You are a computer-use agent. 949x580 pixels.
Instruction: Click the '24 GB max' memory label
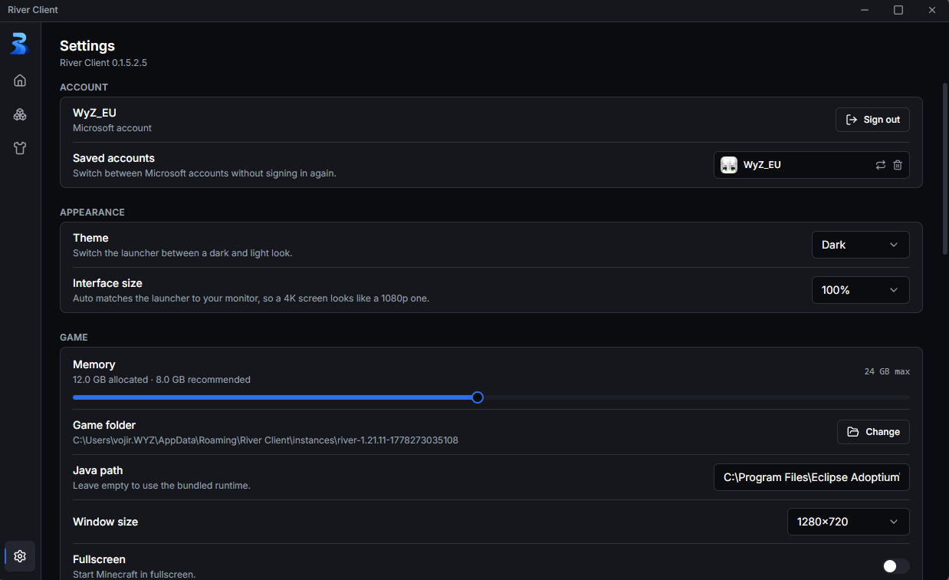click(x=887, y=371)
